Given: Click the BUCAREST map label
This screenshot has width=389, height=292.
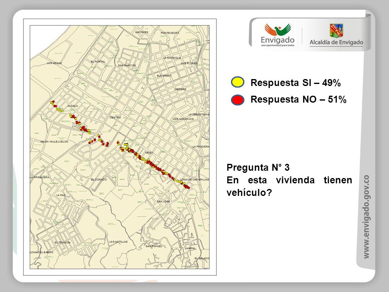Looking at the screenshot, I should [164, 75].
